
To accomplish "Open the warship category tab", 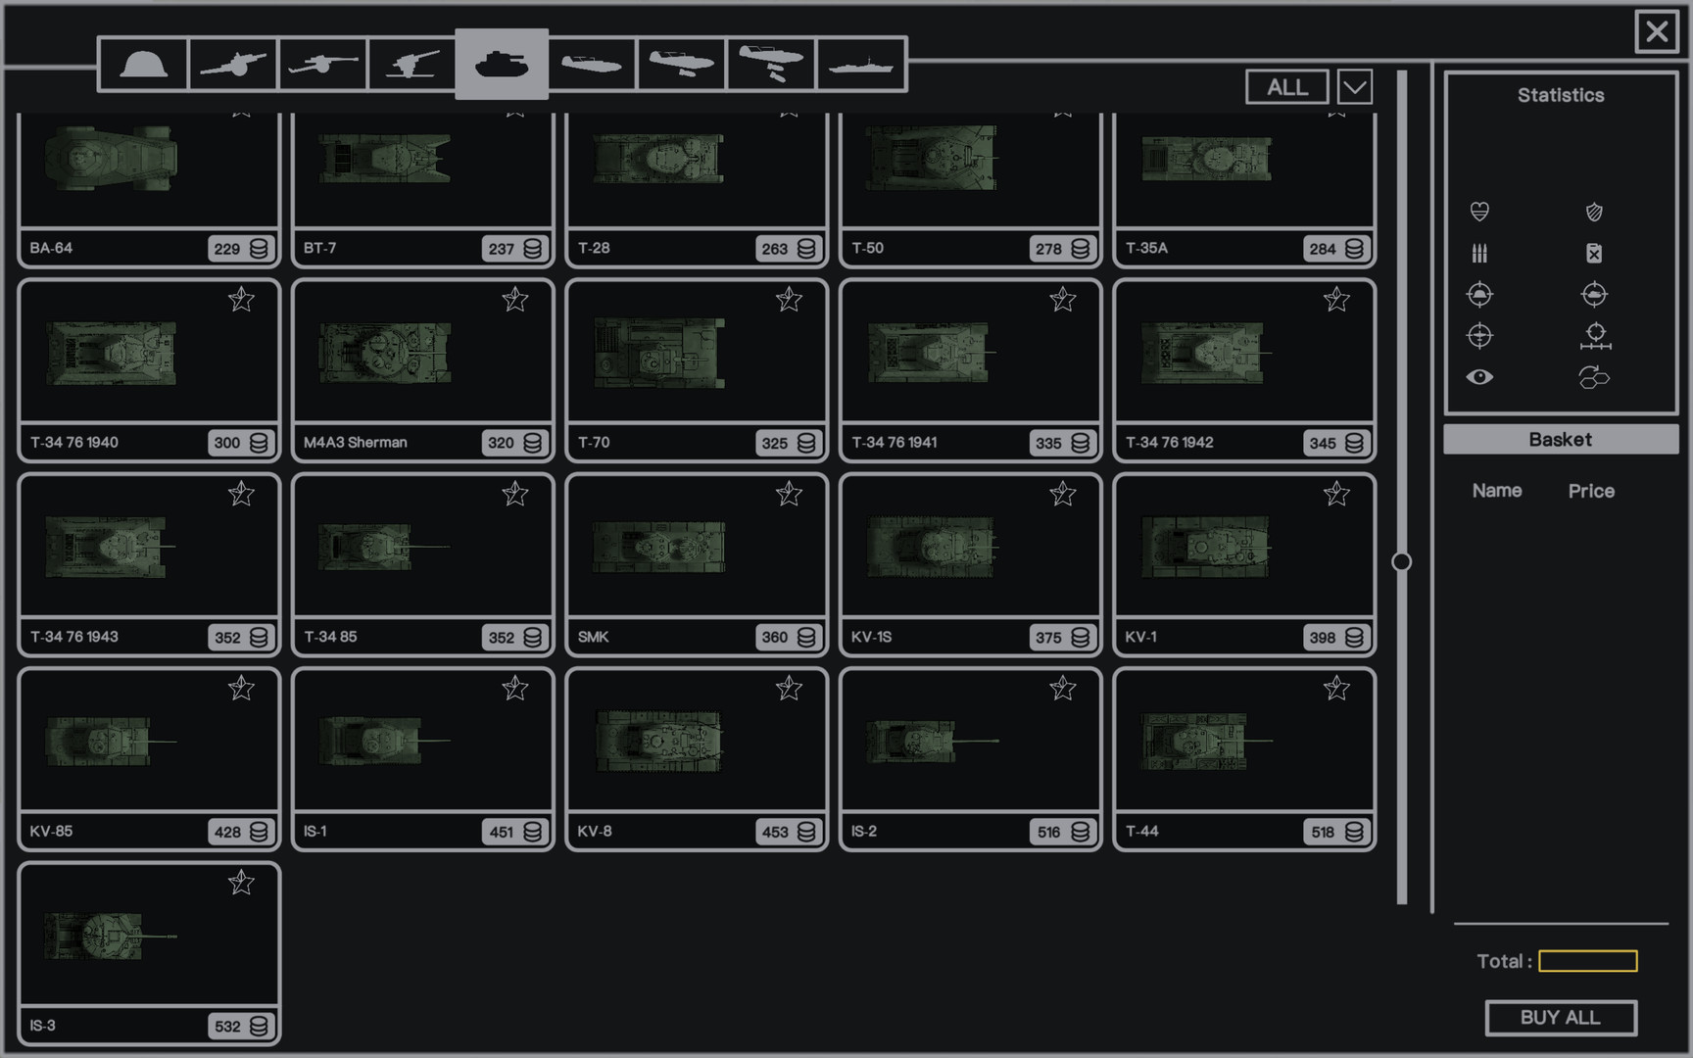I will 860,65.
